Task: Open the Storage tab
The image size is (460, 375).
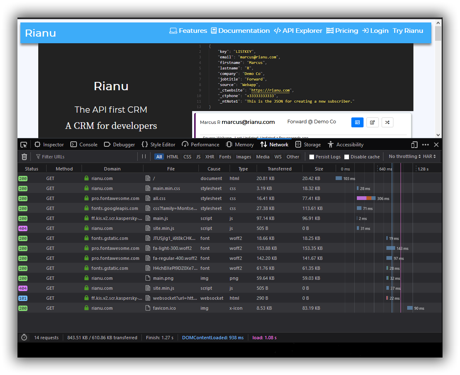Action: (x=308, y=145)
